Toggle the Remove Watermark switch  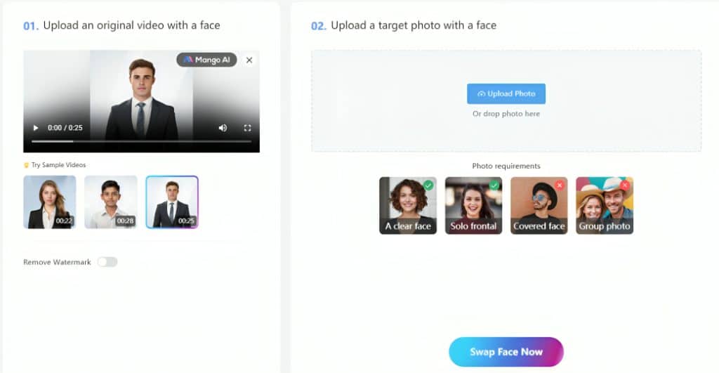107,262
